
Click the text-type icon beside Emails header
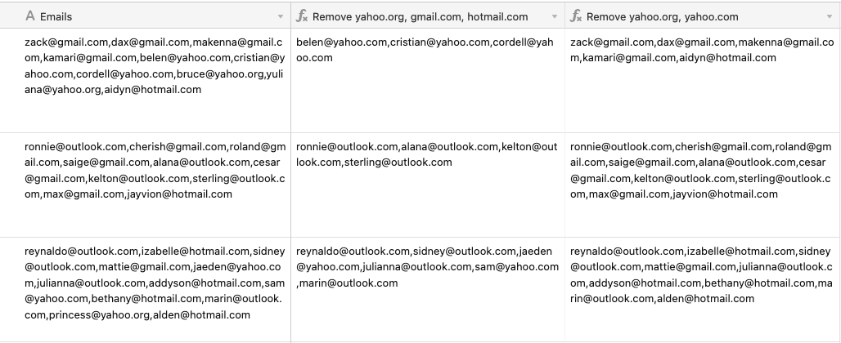click(x=30, y=16)
